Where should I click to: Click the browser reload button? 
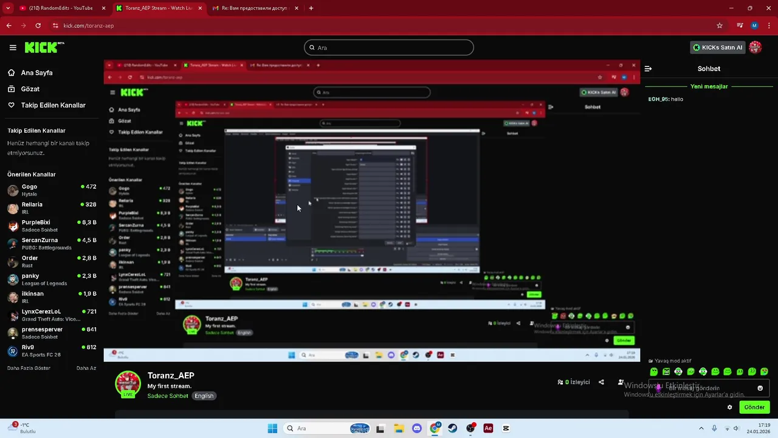click(x=38, y=26)
